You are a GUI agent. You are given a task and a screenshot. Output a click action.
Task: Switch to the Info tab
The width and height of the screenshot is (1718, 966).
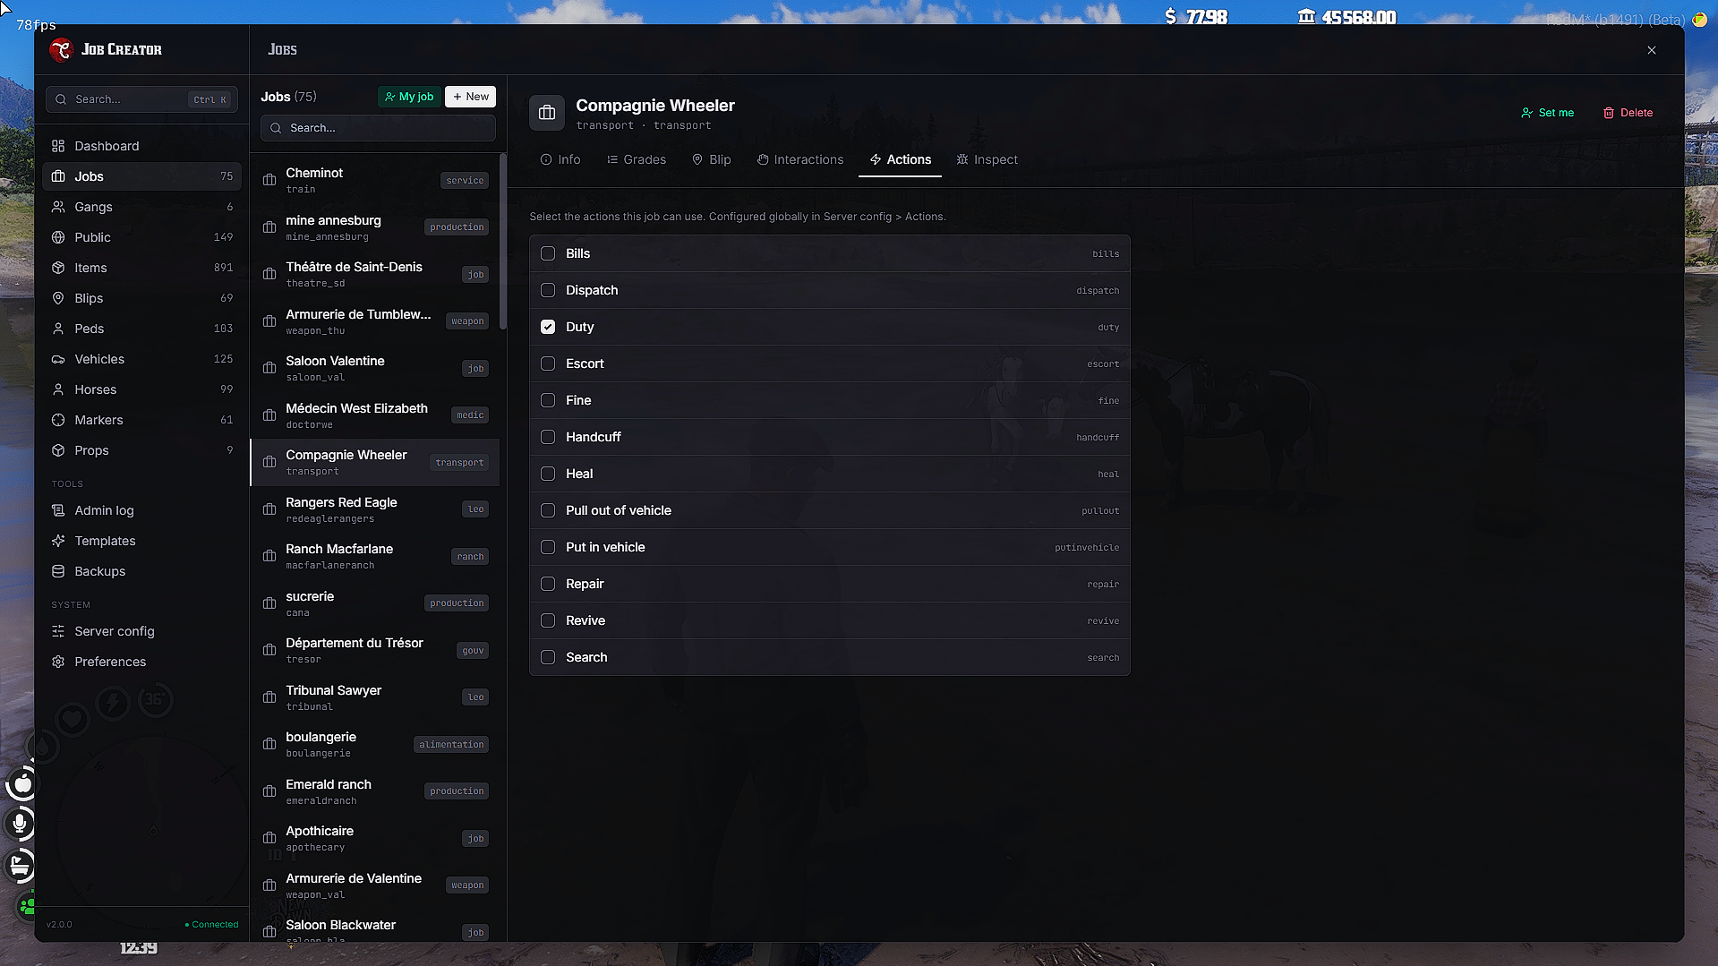click(x=560, y=159)
